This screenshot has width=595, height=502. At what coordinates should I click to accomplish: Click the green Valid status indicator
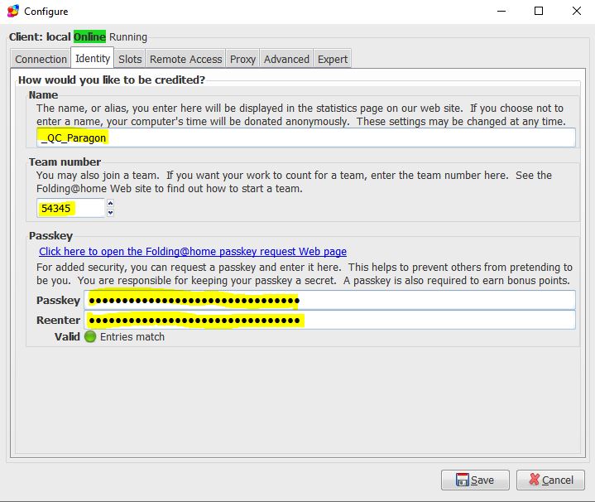pyautogui.click(x=90, y=336)
